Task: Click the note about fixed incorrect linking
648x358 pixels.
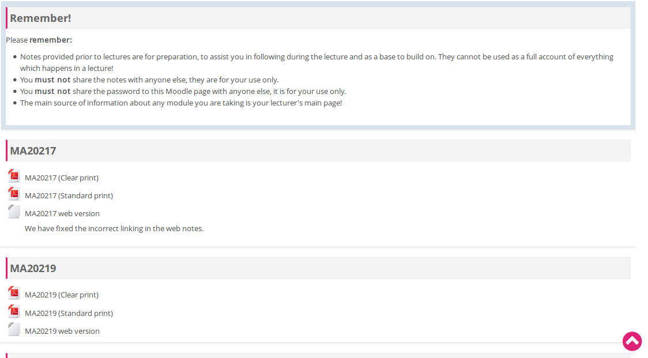Action: tap(114, 229)
